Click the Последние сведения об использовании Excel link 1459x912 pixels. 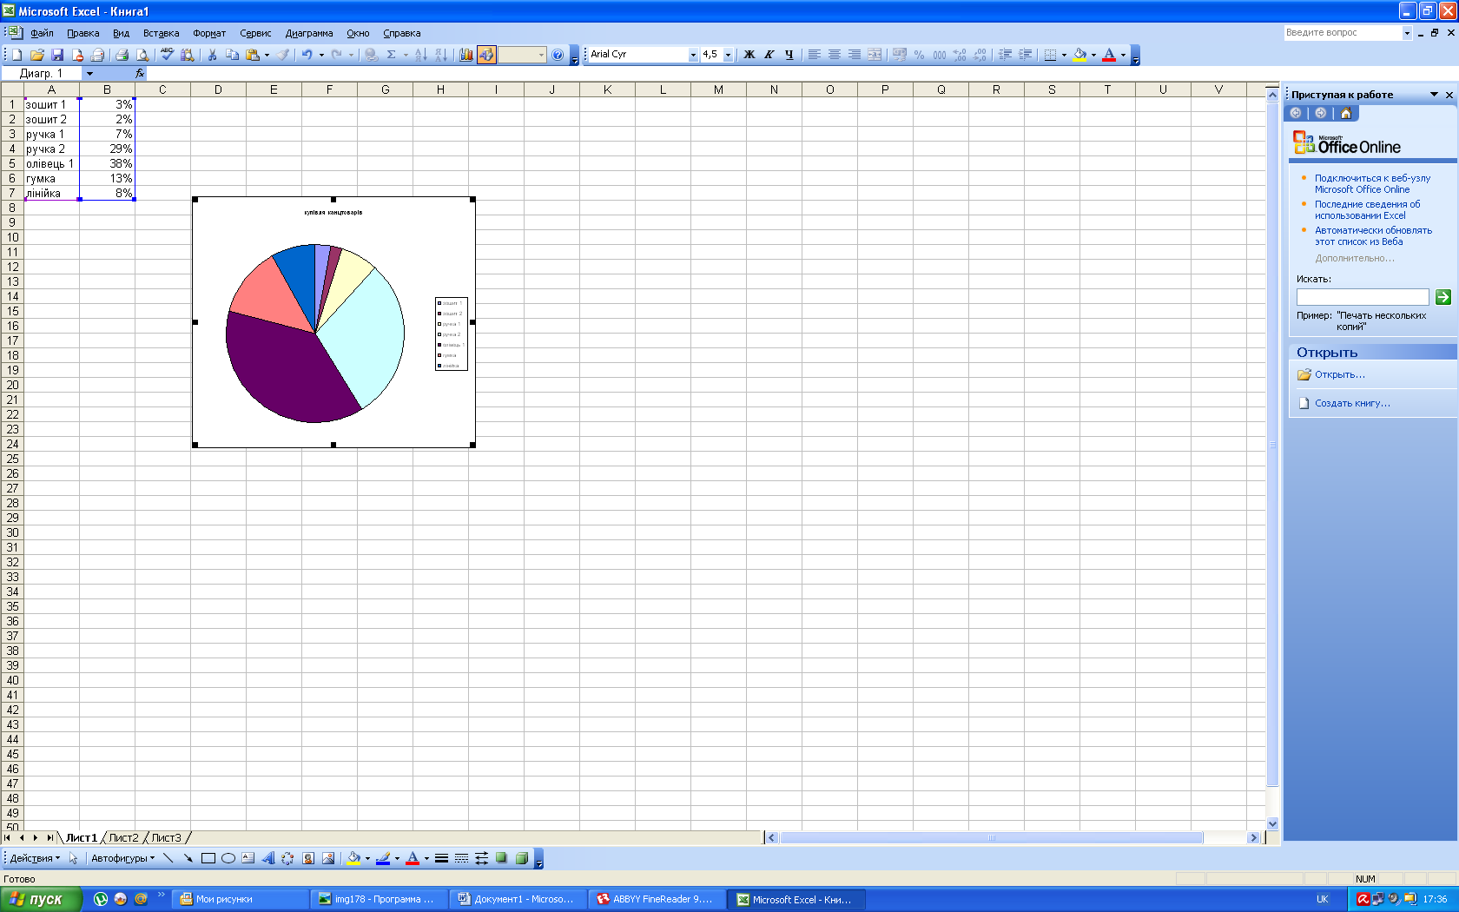pos(1367,209)
